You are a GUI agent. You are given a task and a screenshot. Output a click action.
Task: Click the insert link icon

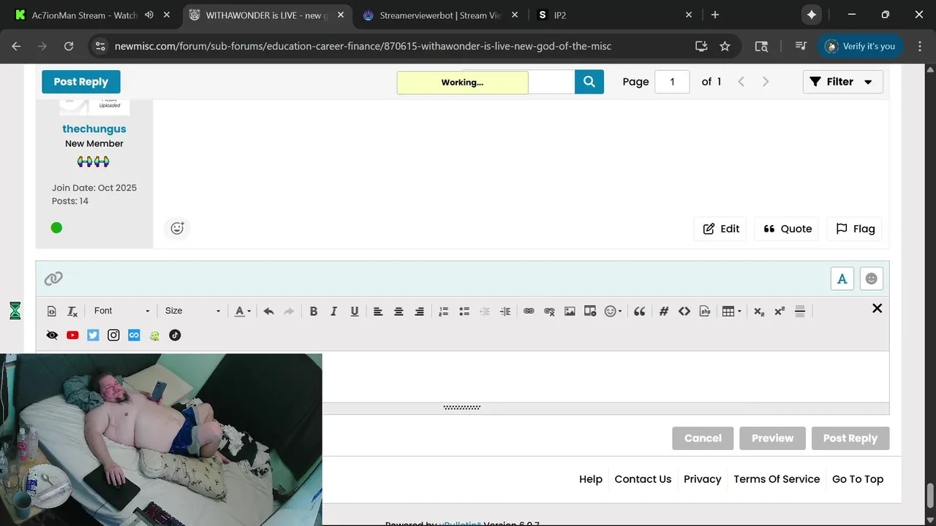point(529,311)
